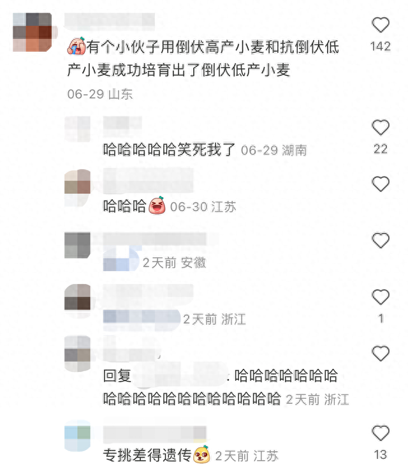
Task: Open the top commenter's avatar
Action: pyautogui.click(x=33, y=32)
